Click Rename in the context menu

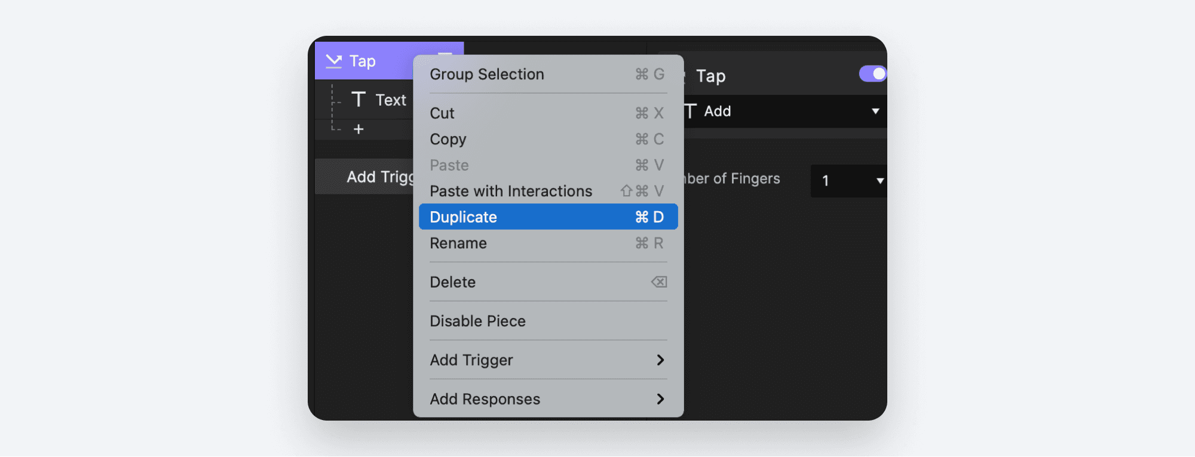click(x=458, y=243)
